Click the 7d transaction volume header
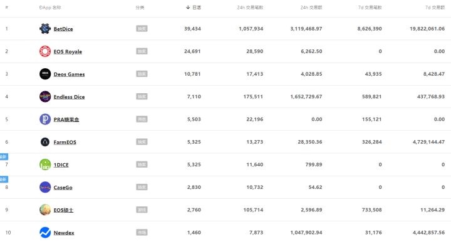This screenshot has height=242, width=451. [435, 8]
